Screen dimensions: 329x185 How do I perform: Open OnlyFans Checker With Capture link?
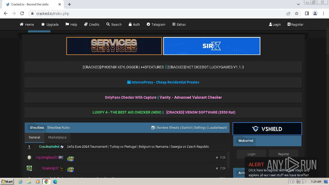(x=131, y=97)
